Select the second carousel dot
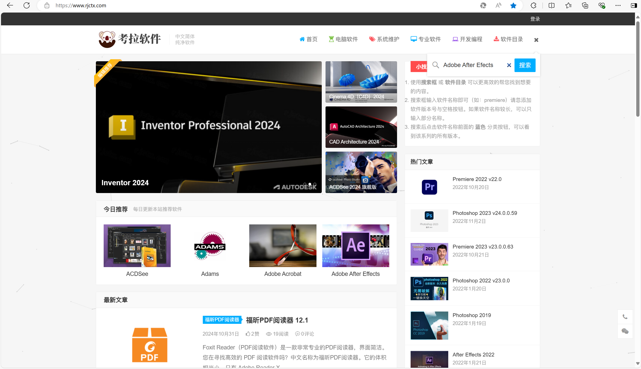Viewport: 641px width, 369px height. coord(310,184)
